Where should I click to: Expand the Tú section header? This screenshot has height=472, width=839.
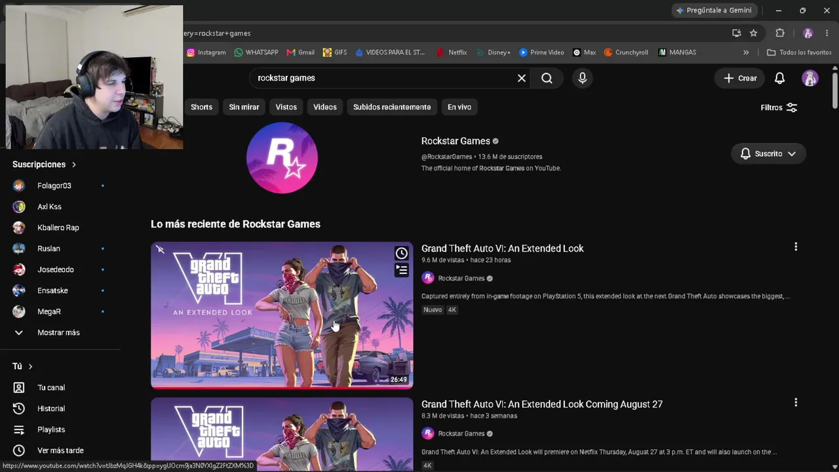[x=22, y=366]
